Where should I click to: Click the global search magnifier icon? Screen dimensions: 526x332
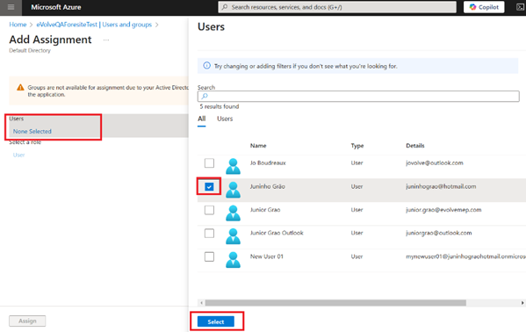pos(225,7)
